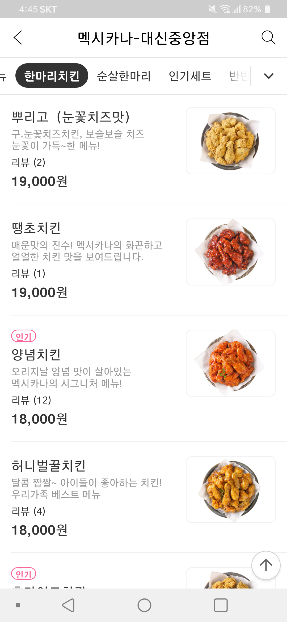
Task: Open the 뿌리고 (눈꽃치즈맛) menu item
Action: (71, 117)
